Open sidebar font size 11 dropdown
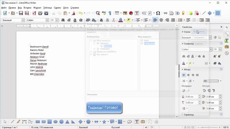Image resolution: width=230 pixels, height=129 pixels. pos(220,49)
